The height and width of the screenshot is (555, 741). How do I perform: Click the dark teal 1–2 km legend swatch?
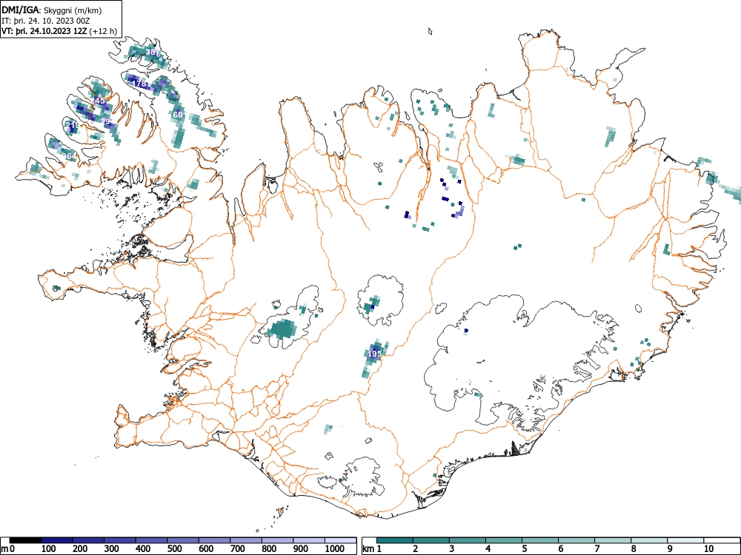click(395, 540)
